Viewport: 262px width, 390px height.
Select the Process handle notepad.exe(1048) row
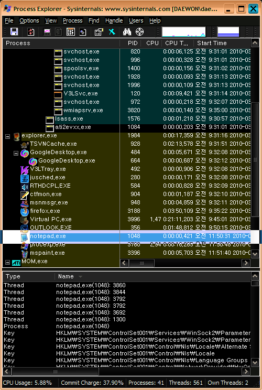[x=127, y=326]
